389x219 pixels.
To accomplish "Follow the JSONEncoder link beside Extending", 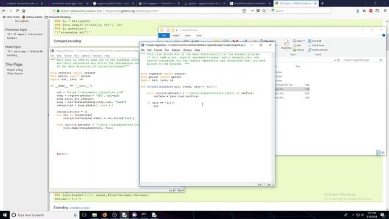I will (x=80, y=207).
